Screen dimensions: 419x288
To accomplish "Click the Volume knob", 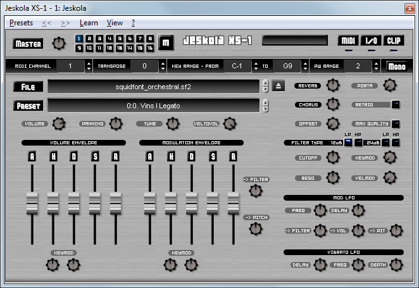I will (x=59, y=123).
